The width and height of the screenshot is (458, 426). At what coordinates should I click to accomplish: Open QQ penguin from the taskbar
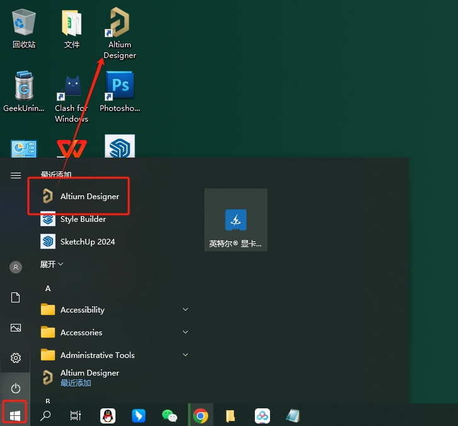click(x=108, y=415)
